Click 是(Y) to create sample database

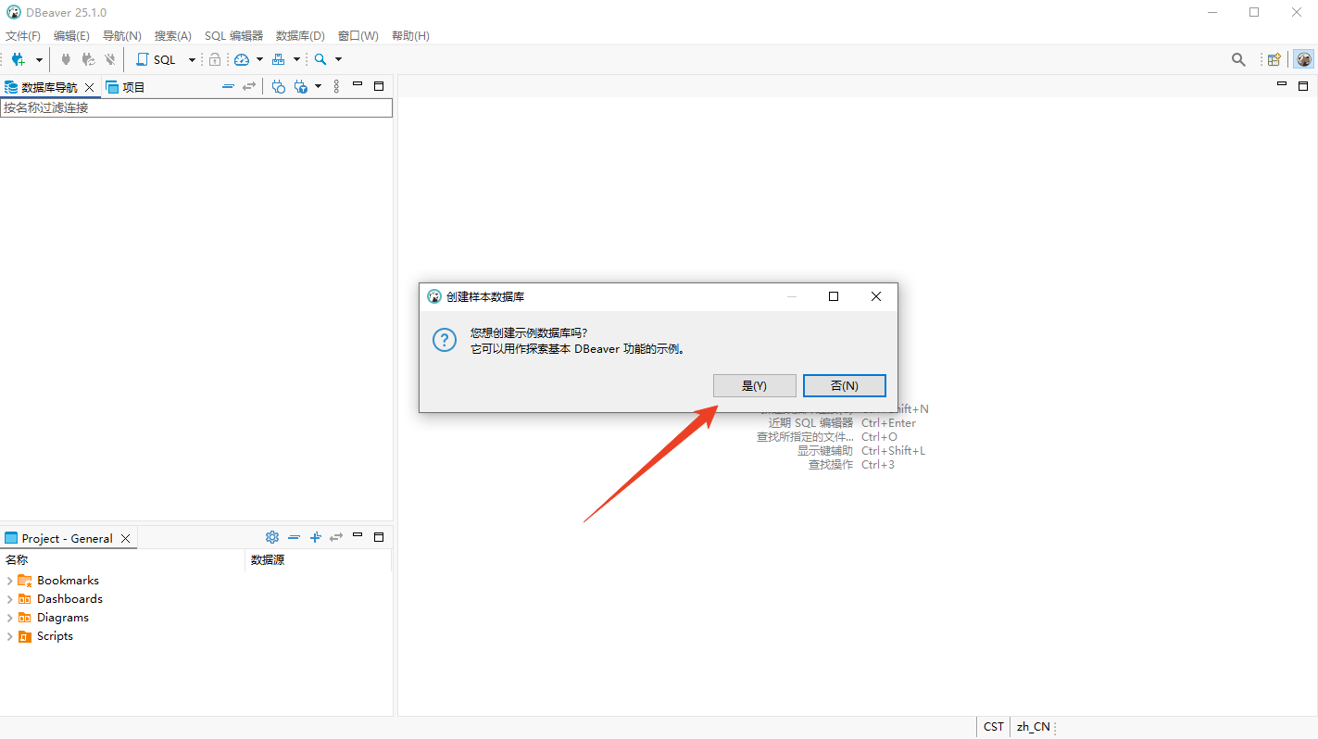tap(754, 385)
